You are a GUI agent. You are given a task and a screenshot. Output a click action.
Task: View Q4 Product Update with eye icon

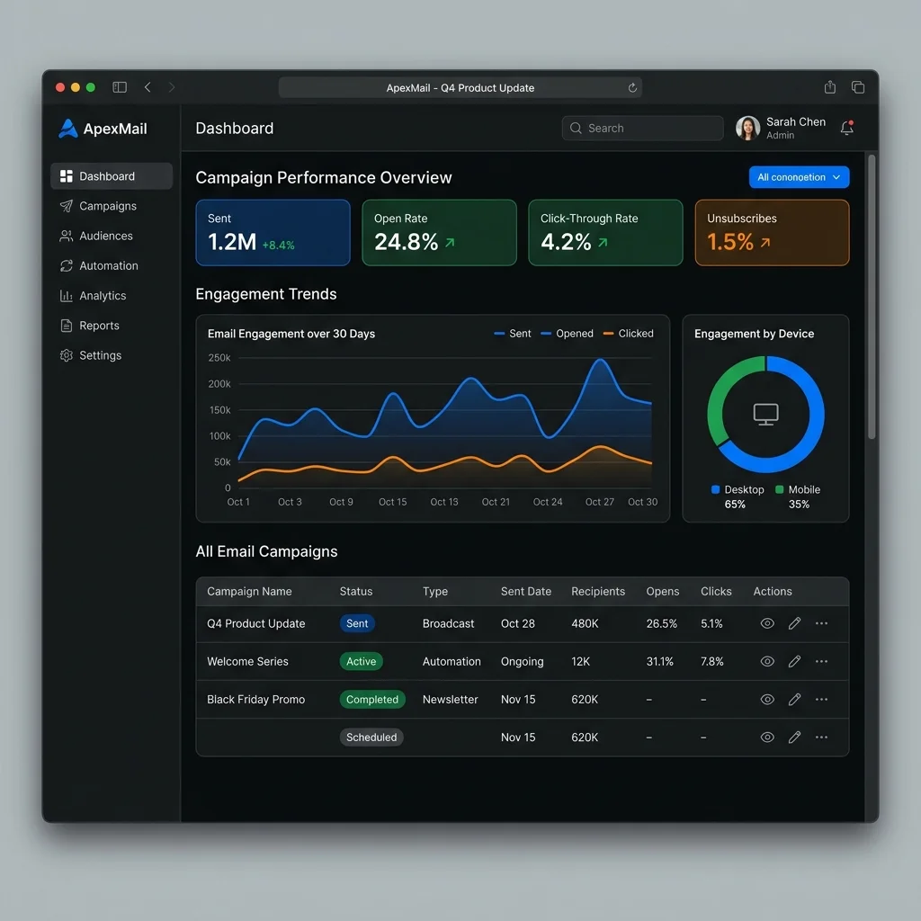point(767,623)
